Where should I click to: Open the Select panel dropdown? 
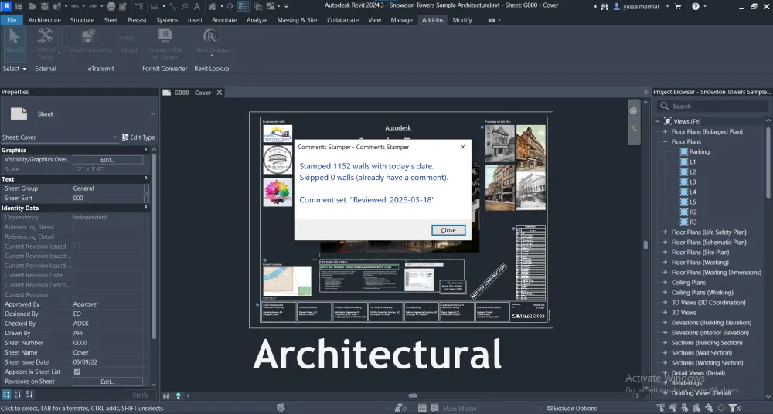point(14,69)
